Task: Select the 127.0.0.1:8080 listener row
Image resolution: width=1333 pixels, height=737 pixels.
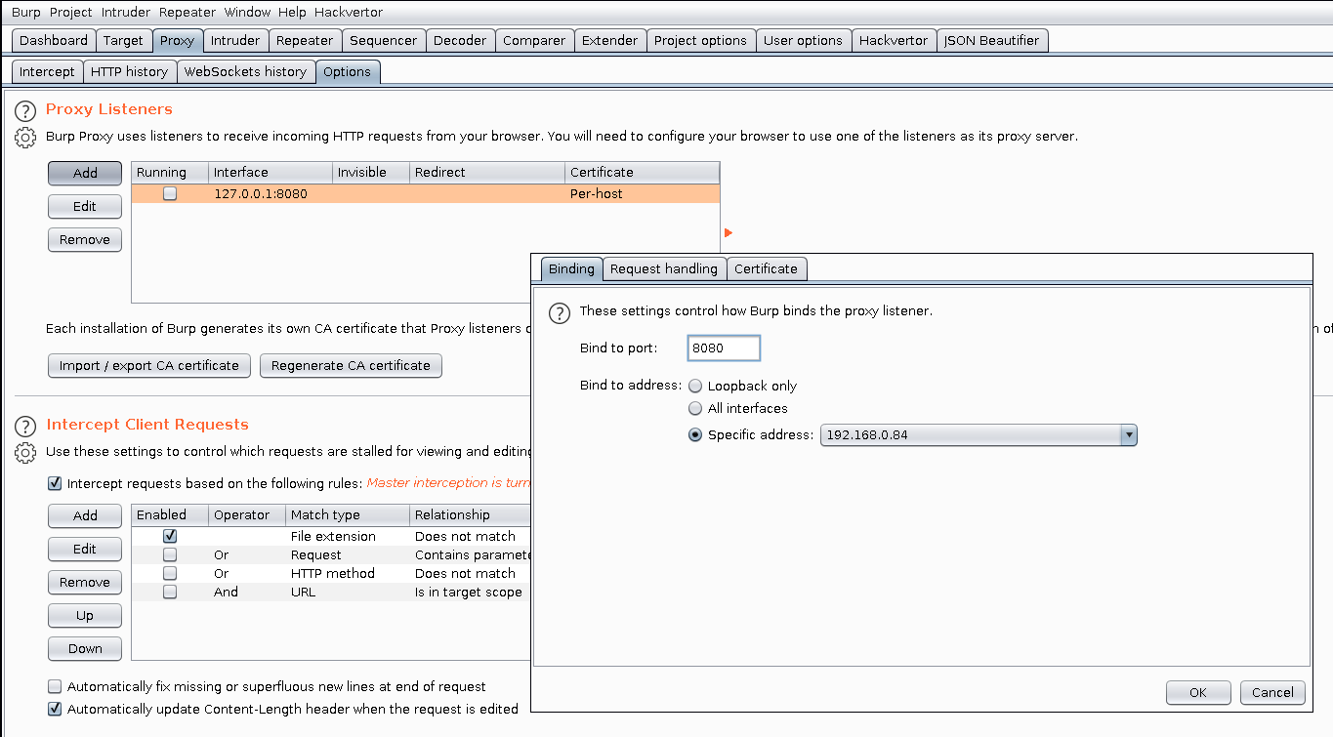Action: click(426, 193)
